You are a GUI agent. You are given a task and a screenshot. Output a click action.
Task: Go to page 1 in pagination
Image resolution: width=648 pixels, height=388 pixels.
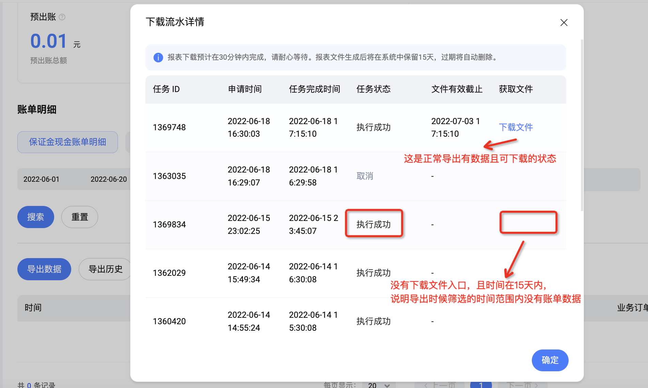481,385
